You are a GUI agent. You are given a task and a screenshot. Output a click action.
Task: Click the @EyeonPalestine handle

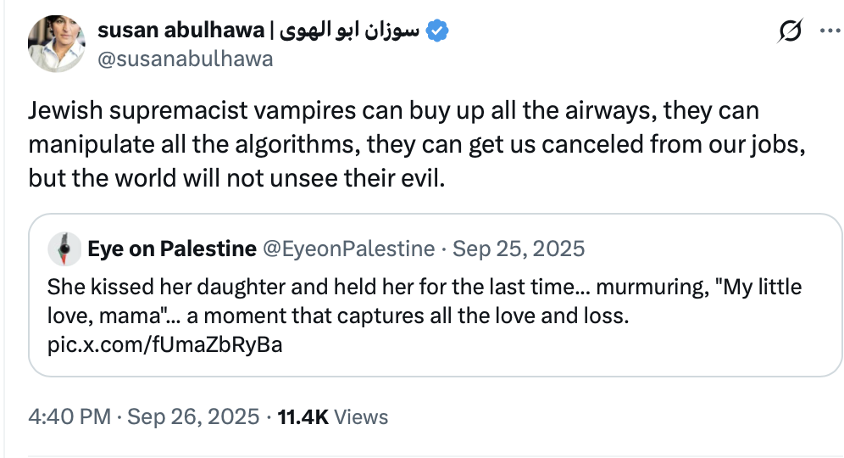[x=350, y=249]
